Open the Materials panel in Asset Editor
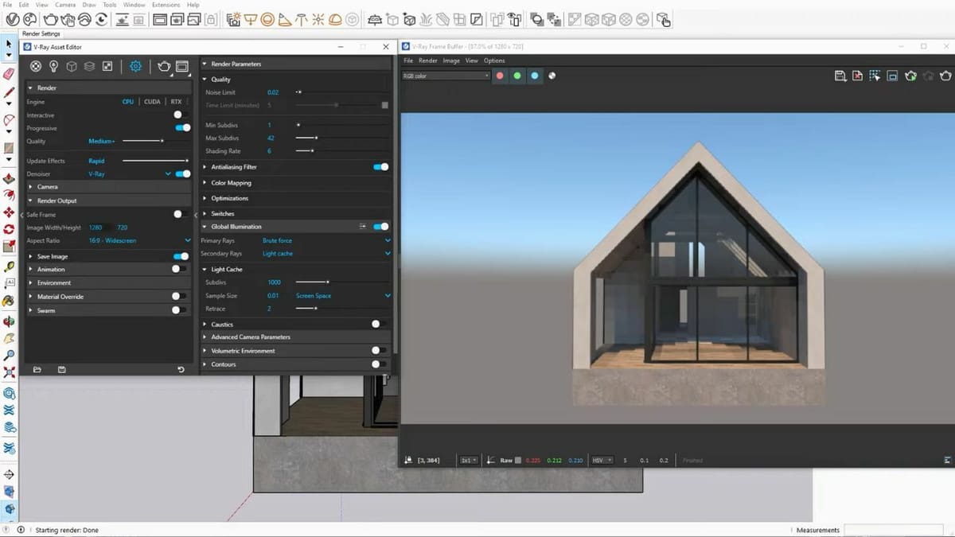The width and height of the screenshot is (955, 537). 35,66
